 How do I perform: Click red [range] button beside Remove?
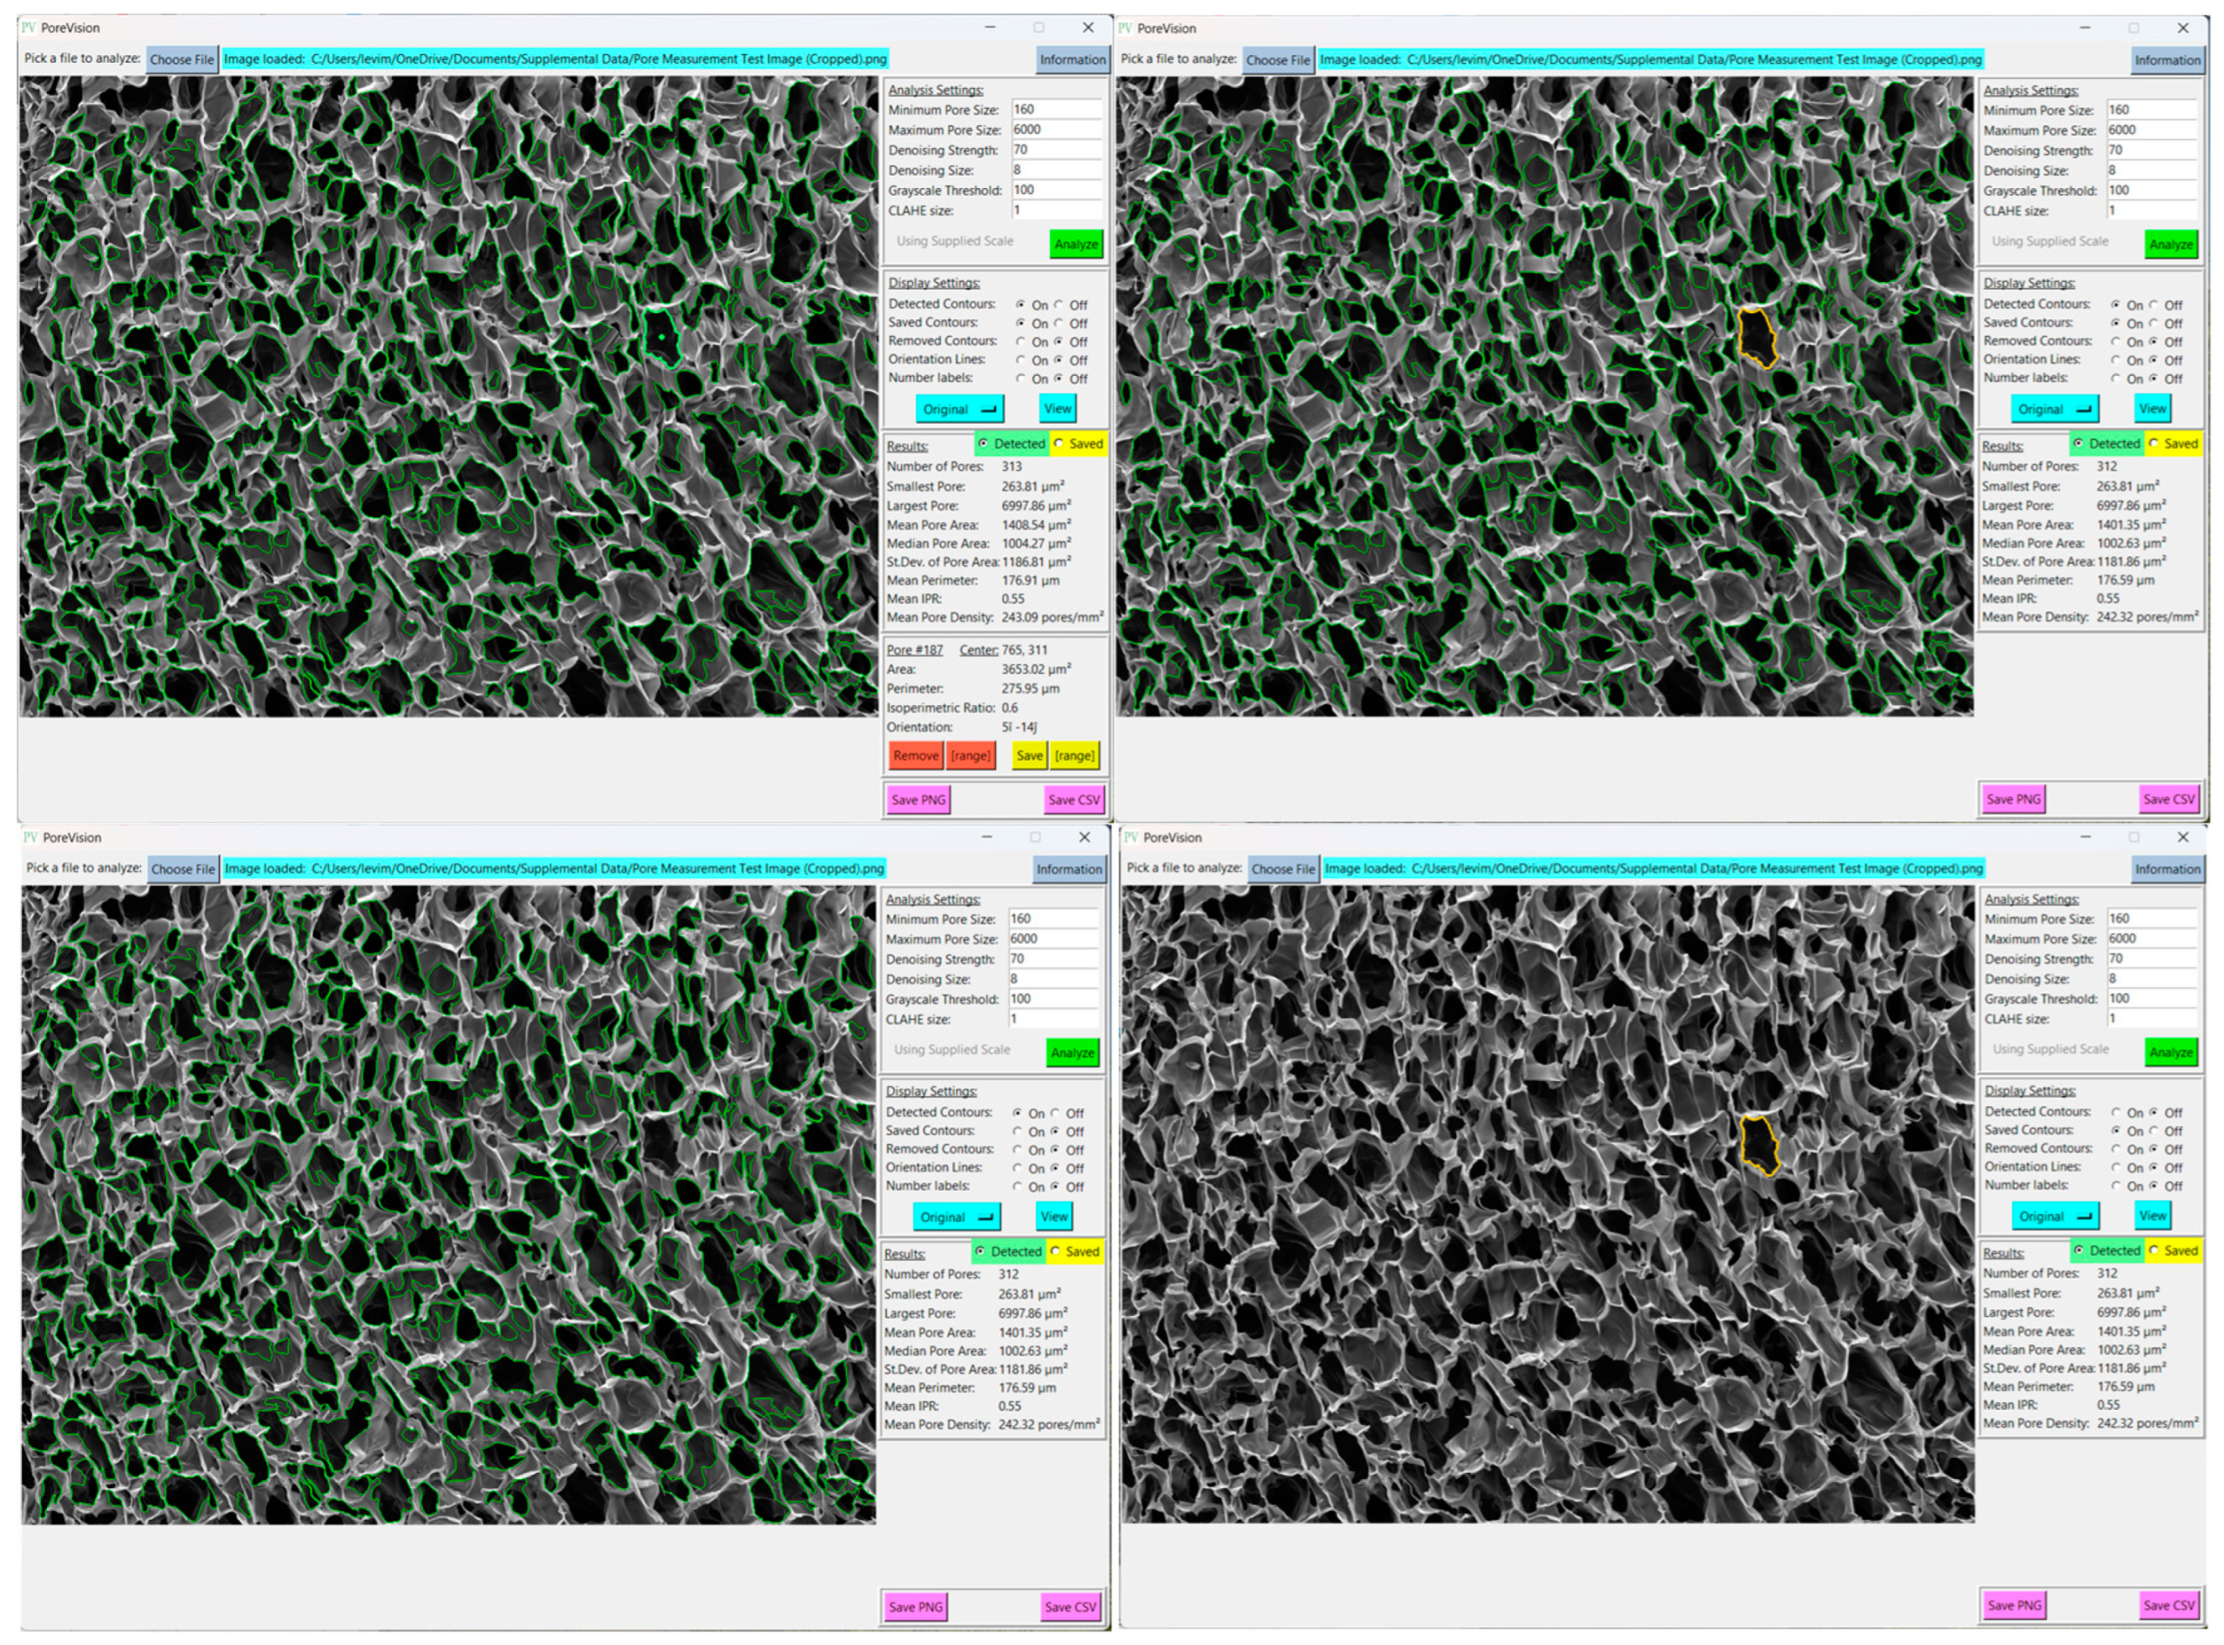(x=970, y=755)
